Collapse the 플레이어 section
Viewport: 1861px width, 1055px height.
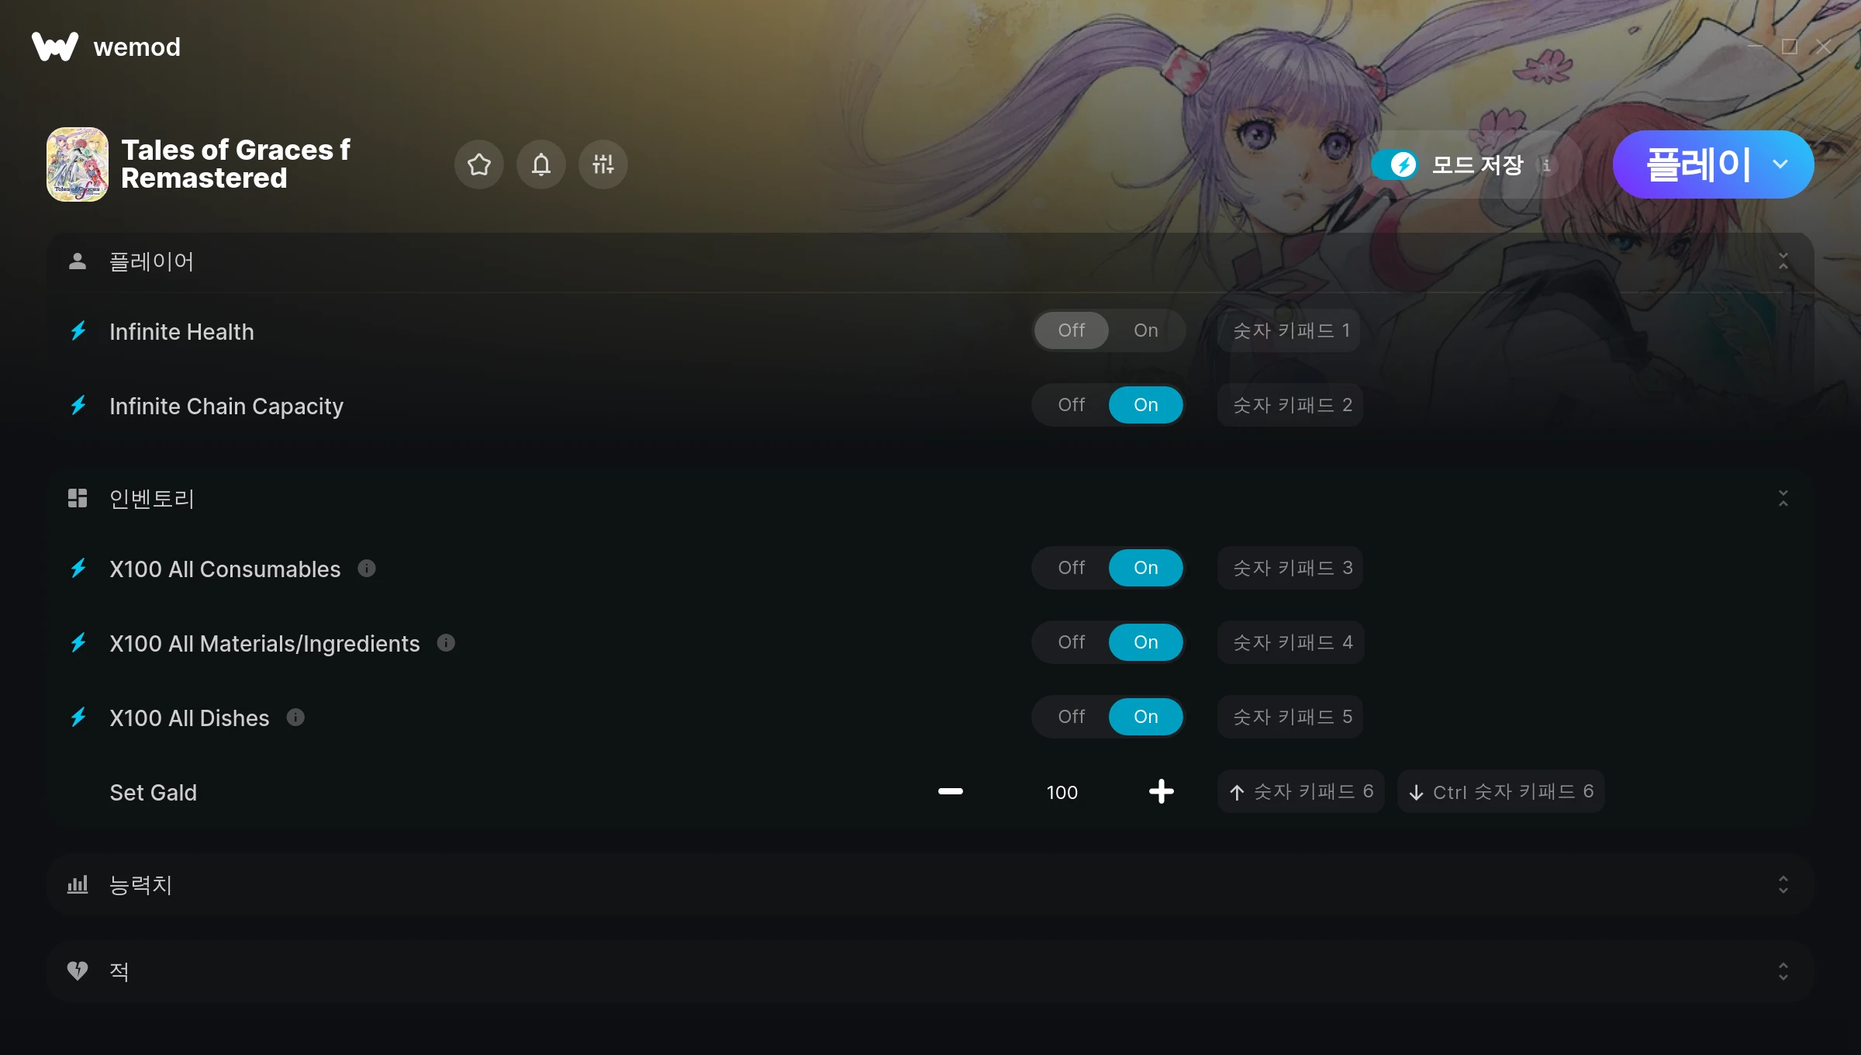pos(1783,261)
